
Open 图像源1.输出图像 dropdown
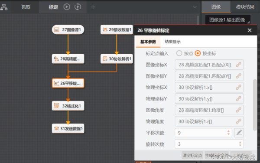click(x=228, y=20)
